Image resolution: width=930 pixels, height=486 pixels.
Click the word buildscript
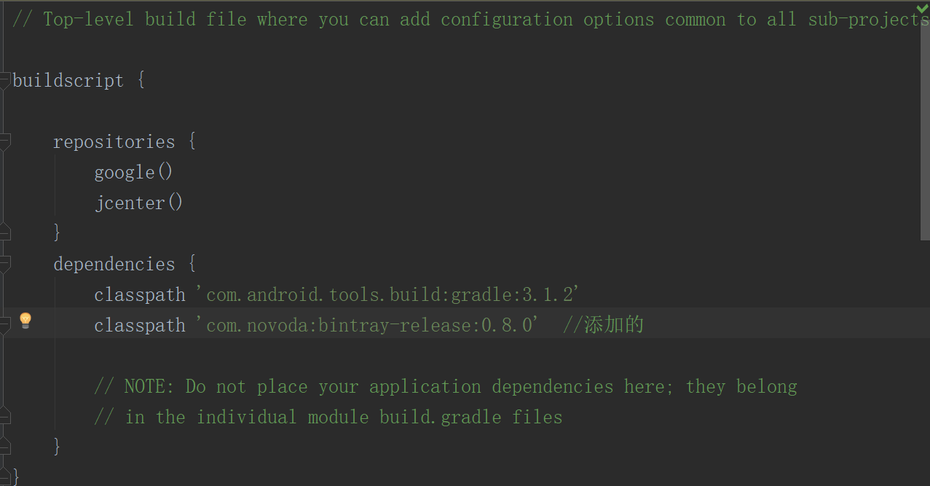68,80
